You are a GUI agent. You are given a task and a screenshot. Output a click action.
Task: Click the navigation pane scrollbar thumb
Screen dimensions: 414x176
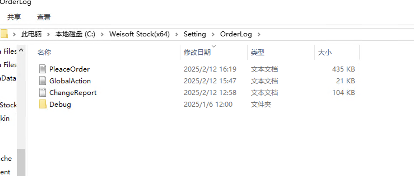pos(21,162)
